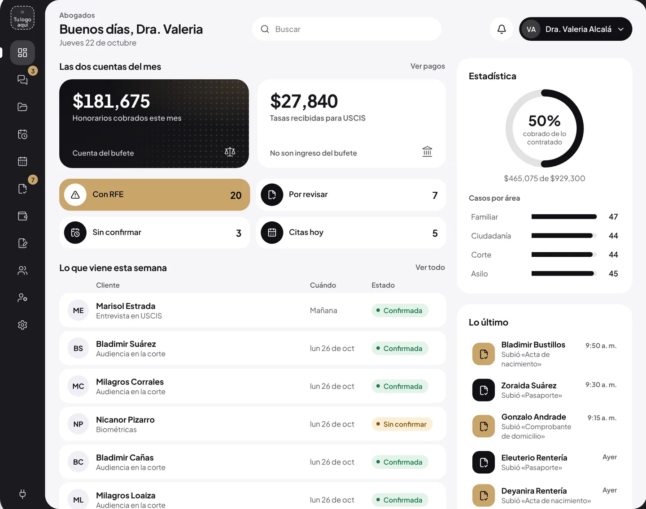Select the Citas hoy card

351,233
